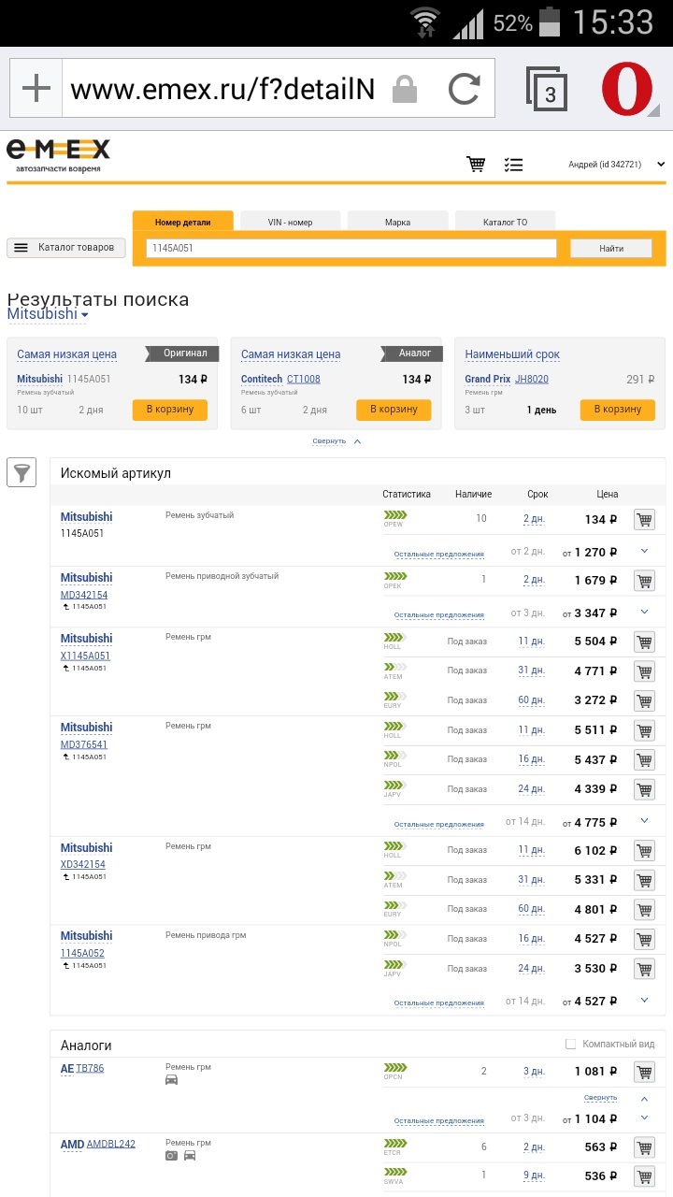Viewport: 673px width, 1197px height.
Task: Open the Mitsubishi brand dropdown under results
Action: pos(48,315)
